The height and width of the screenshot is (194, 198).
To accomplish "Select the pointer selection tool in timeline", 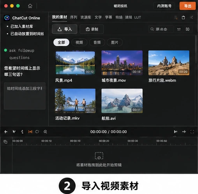I will 14,132.
